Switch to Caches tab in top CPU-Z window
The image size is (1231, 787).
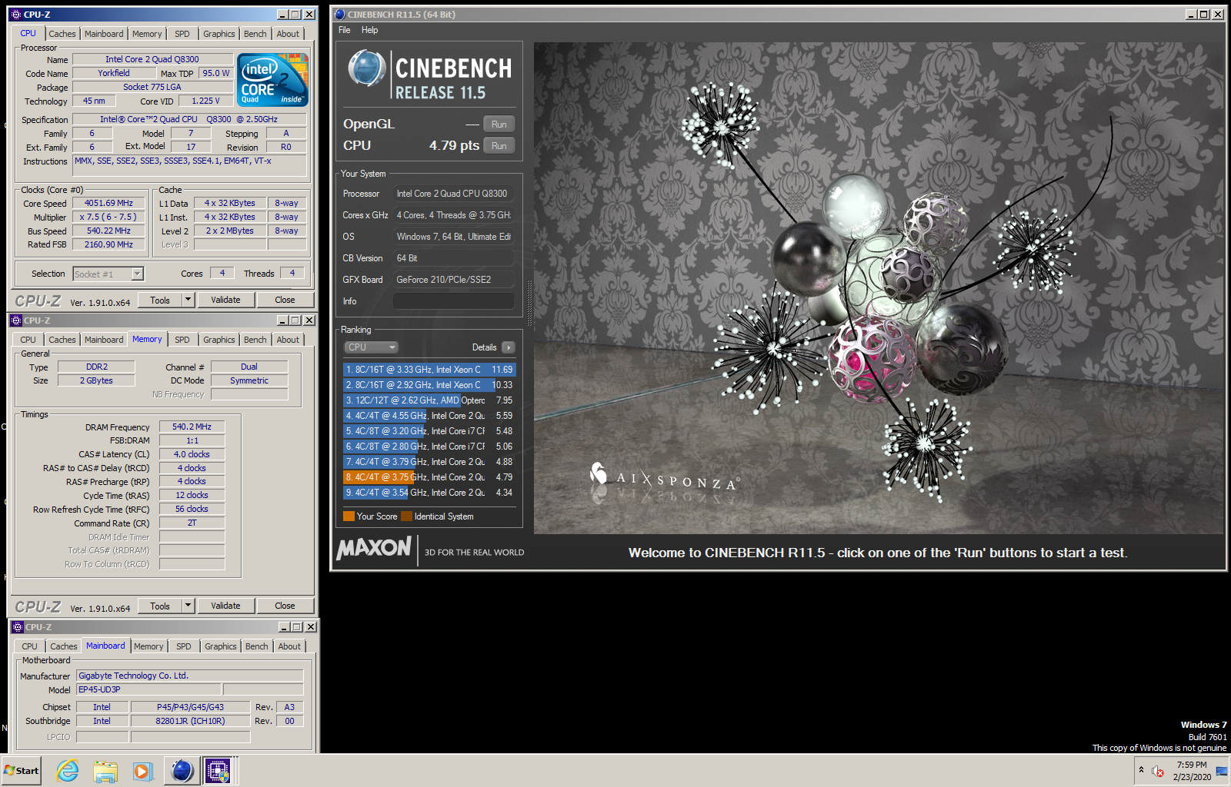tap(62, 34)
